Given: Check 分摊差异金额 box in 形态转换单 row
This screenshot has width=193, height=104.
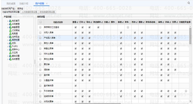Looking at the screenshot, I should pos(186,91).
